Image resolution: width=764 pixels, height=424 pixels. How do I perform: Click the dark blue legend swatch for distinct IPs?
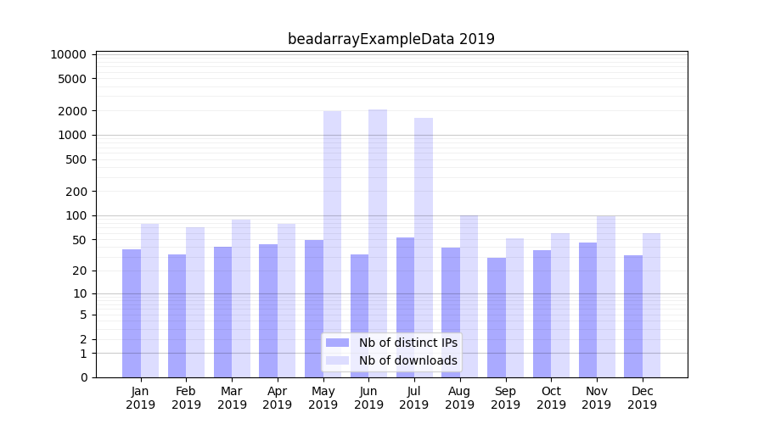tap(337, 343)
